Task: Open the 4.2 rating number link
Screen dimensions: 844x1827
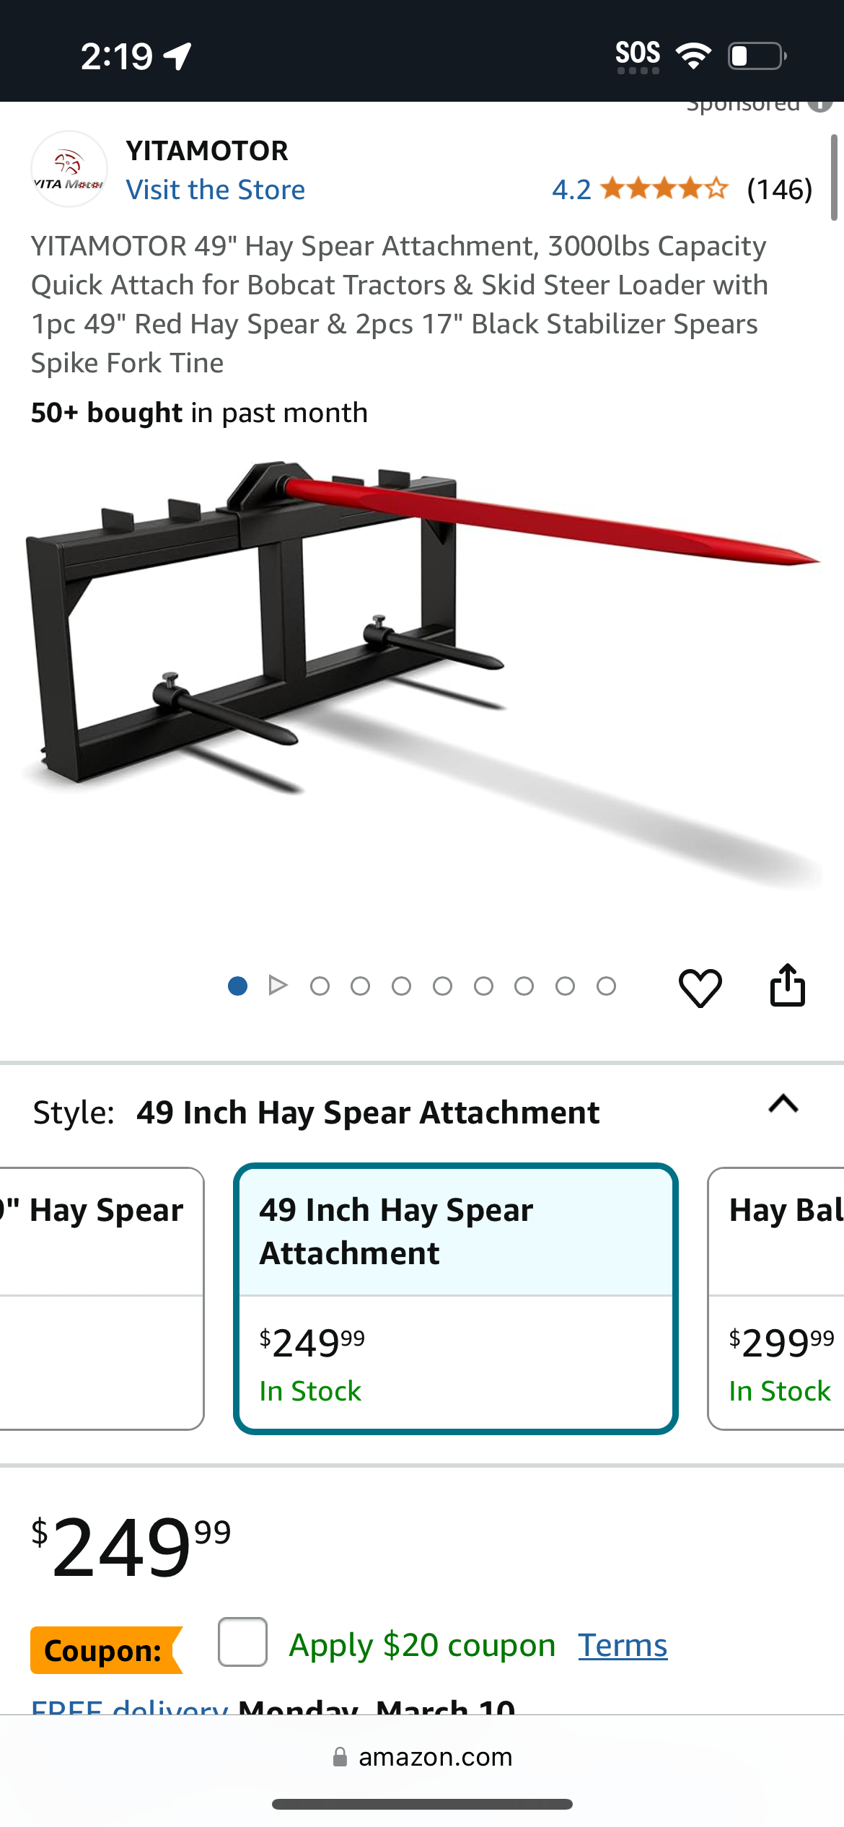Action: pos(571,190)
